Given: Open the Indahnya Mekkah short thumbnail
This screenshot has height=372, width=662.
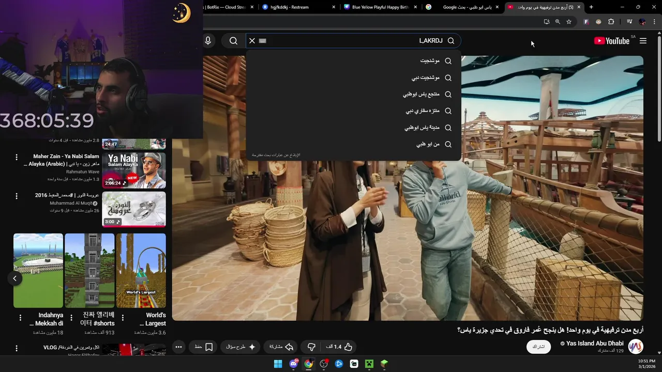Looking at the screenshot, I should tap(38, 271).
